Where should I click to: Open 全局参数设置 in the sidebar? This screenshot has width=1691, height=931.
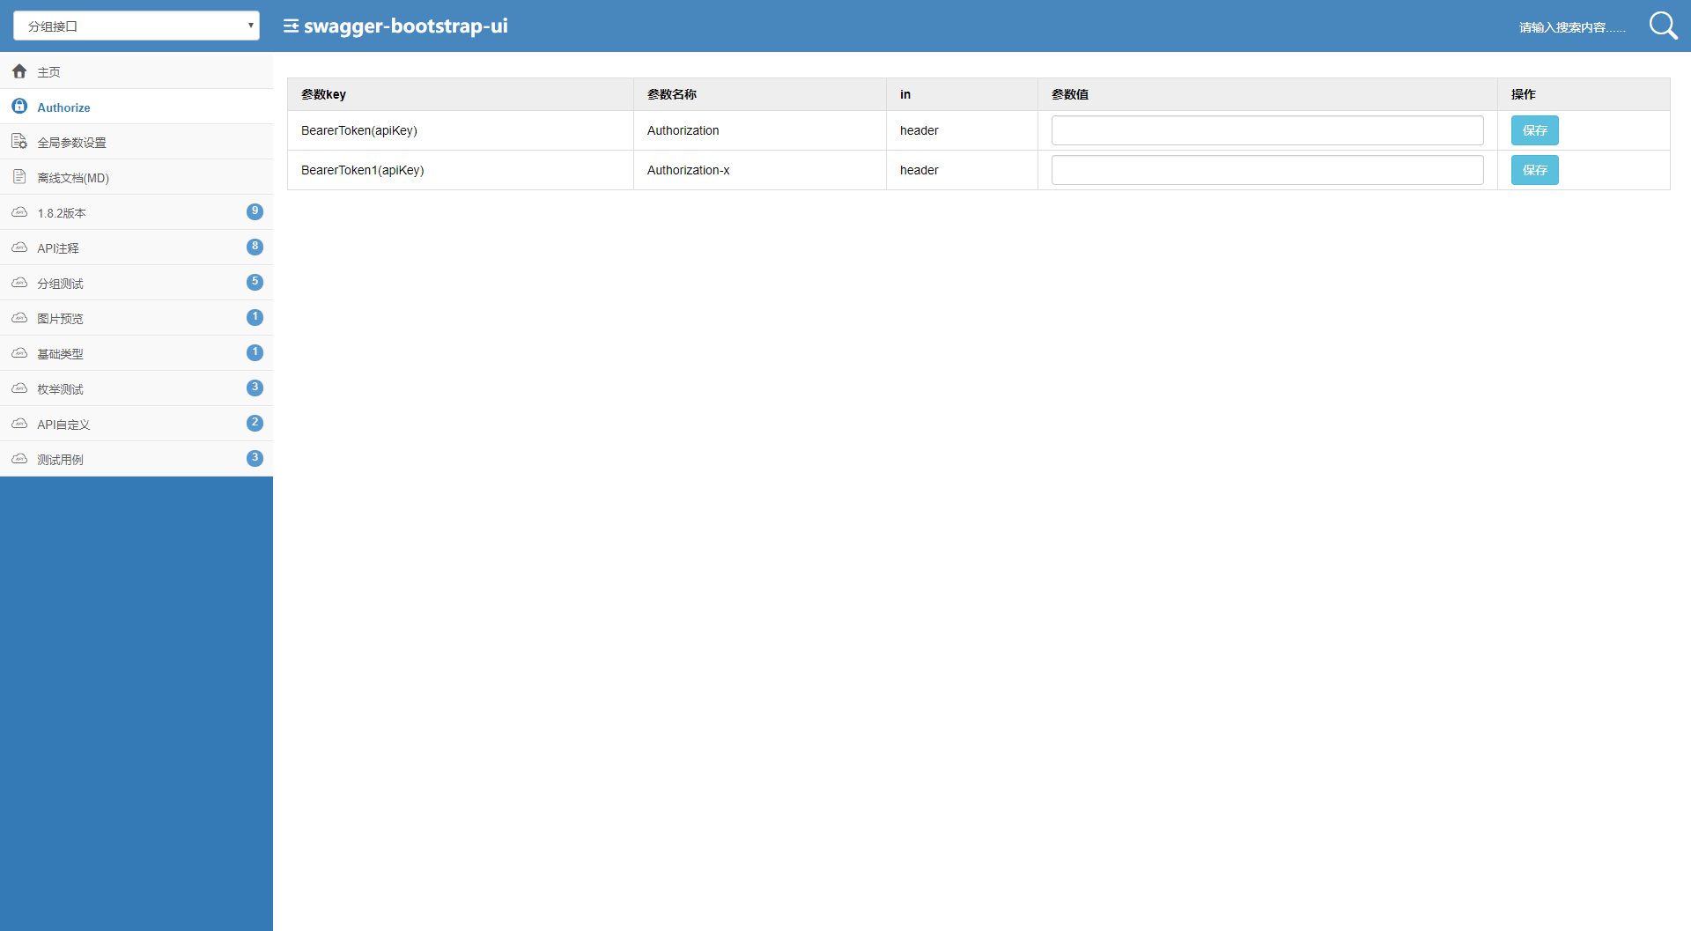137,142
